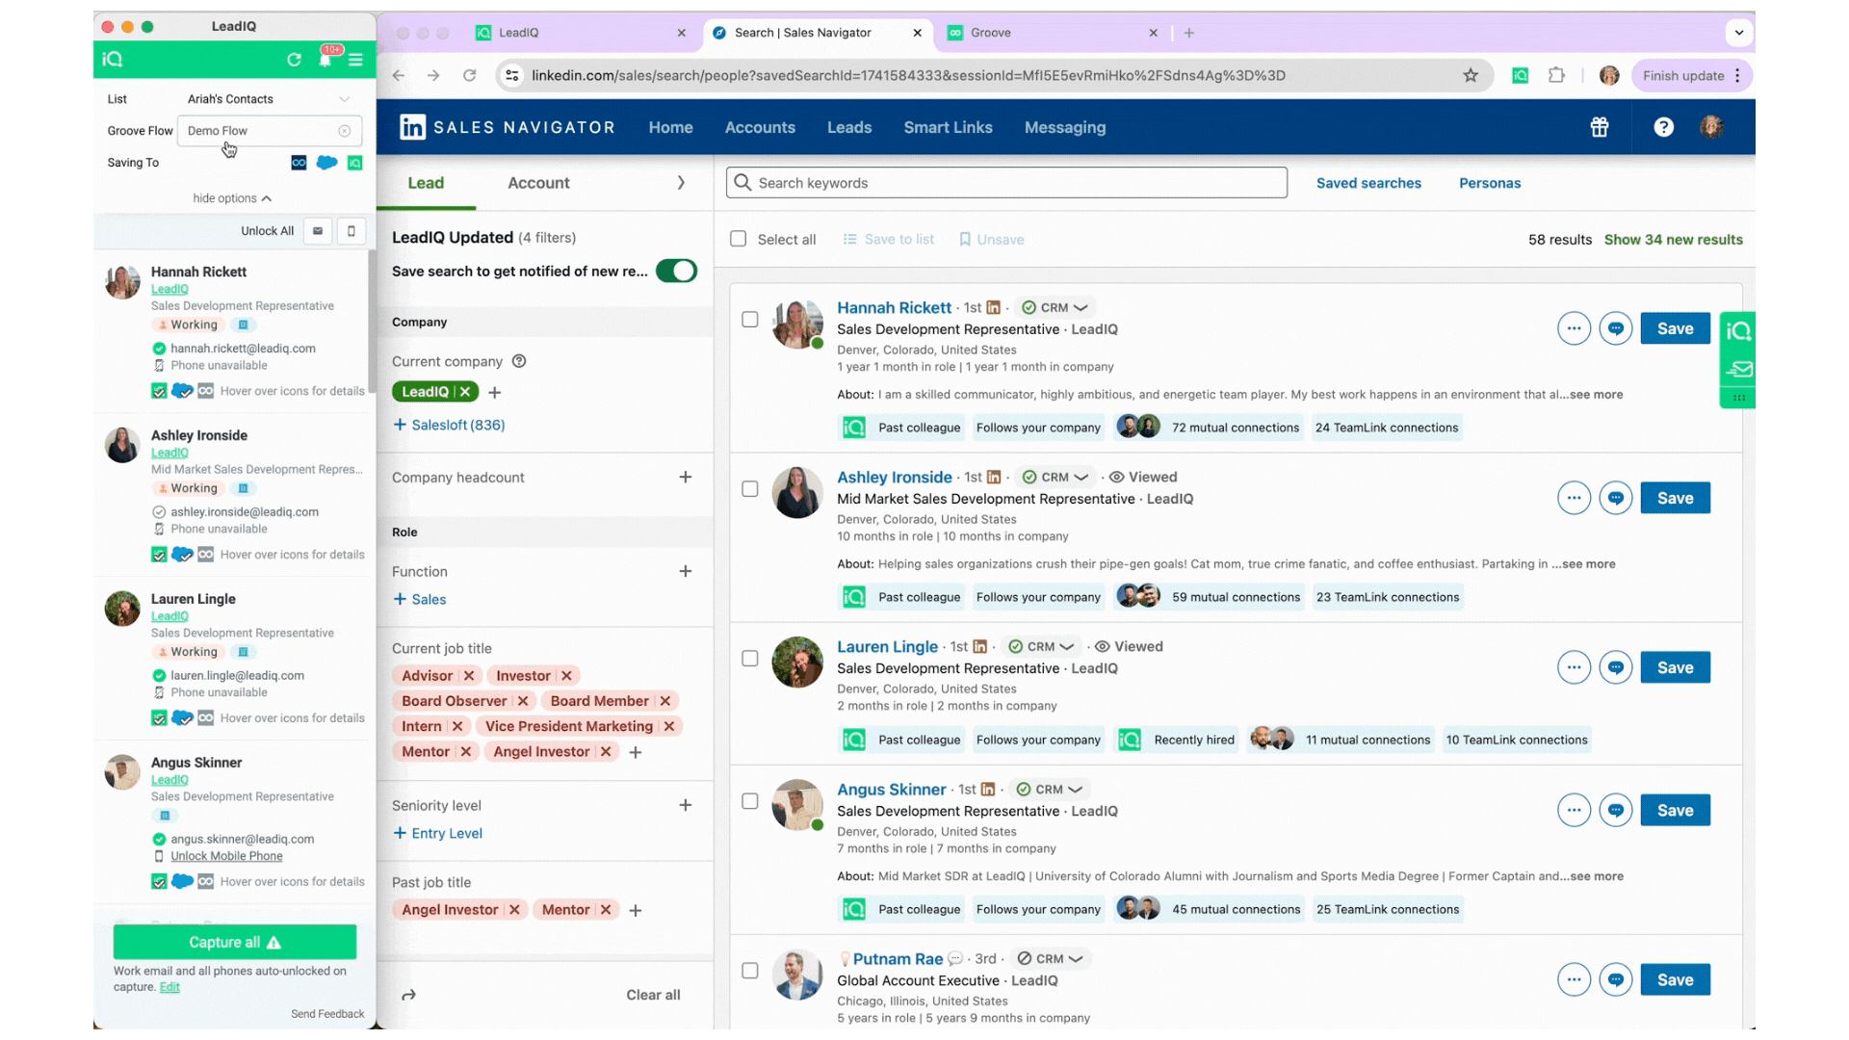Open Smart Links in navigation

(x=948, y=127)
